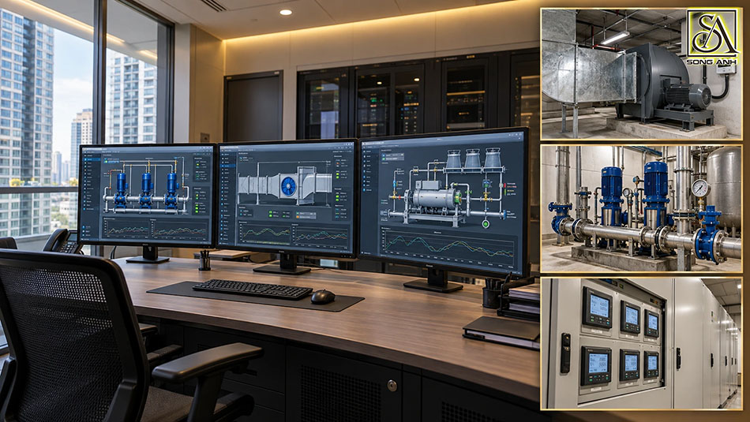This screenshot has width=750, height=422.
Task: Click the Song Anh logo
Action: 712,37
